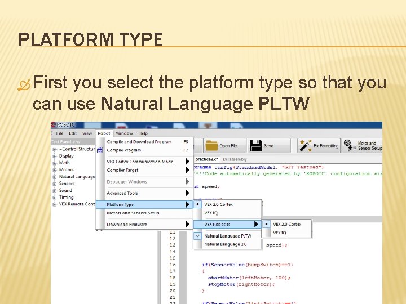Expand the Motors tree node
Viewport: 406px width, 304px height.
(54, 170)
